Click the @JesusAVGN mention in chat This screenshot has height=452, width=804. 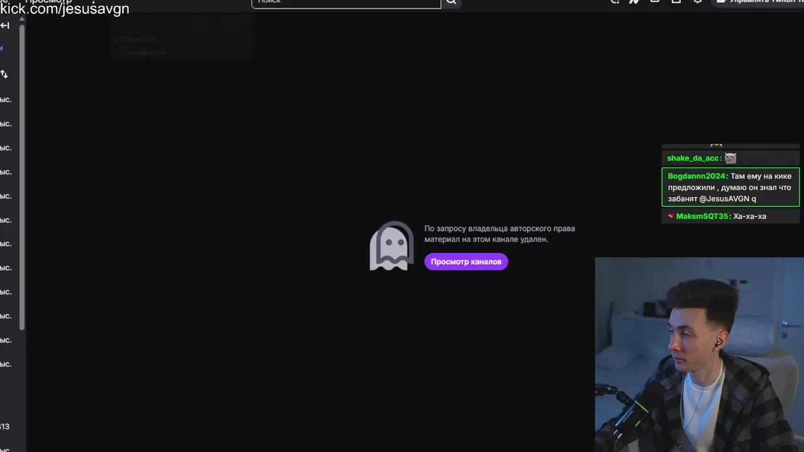(724, 199)
